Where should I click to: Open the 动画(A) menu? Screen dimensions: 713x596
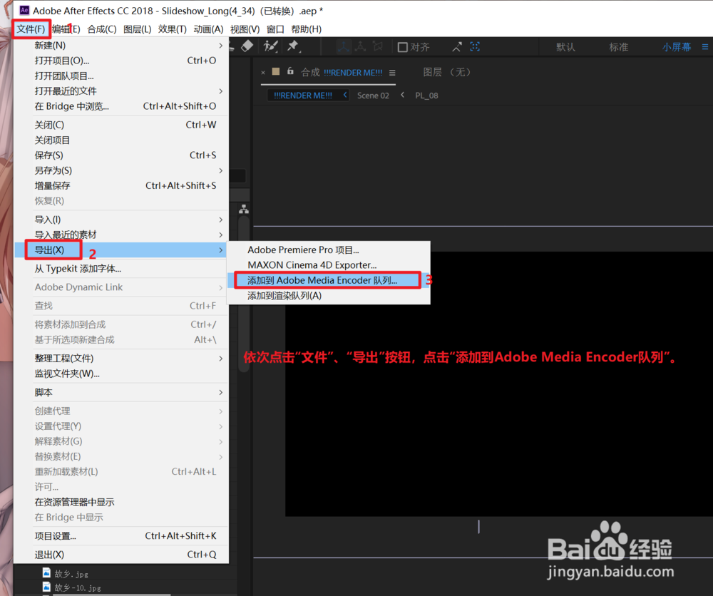tap(208, 29)
